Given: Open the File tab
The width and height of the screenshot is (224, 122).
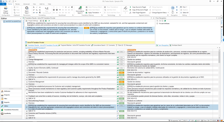Looking at the screenshot, I should coord(3,4).
